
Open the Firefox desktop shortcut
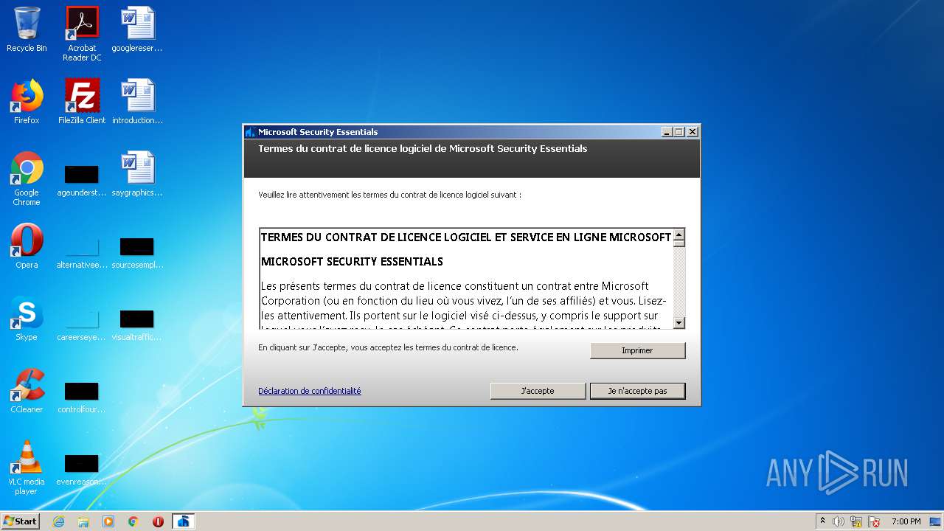click(x=27, y=102)
